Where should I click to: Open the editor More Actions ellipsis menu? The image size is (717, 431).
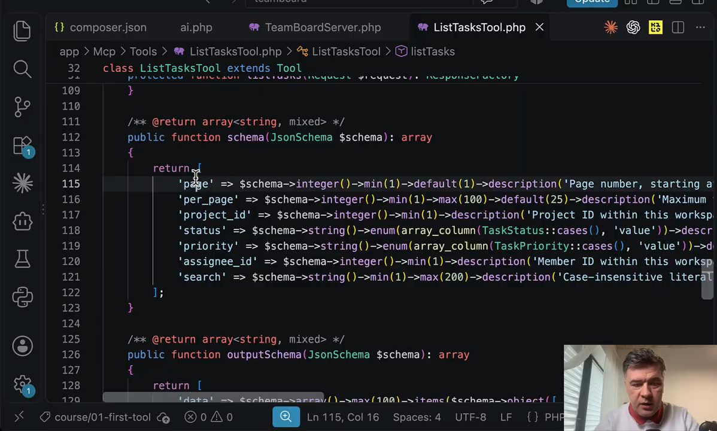(700, 28)
